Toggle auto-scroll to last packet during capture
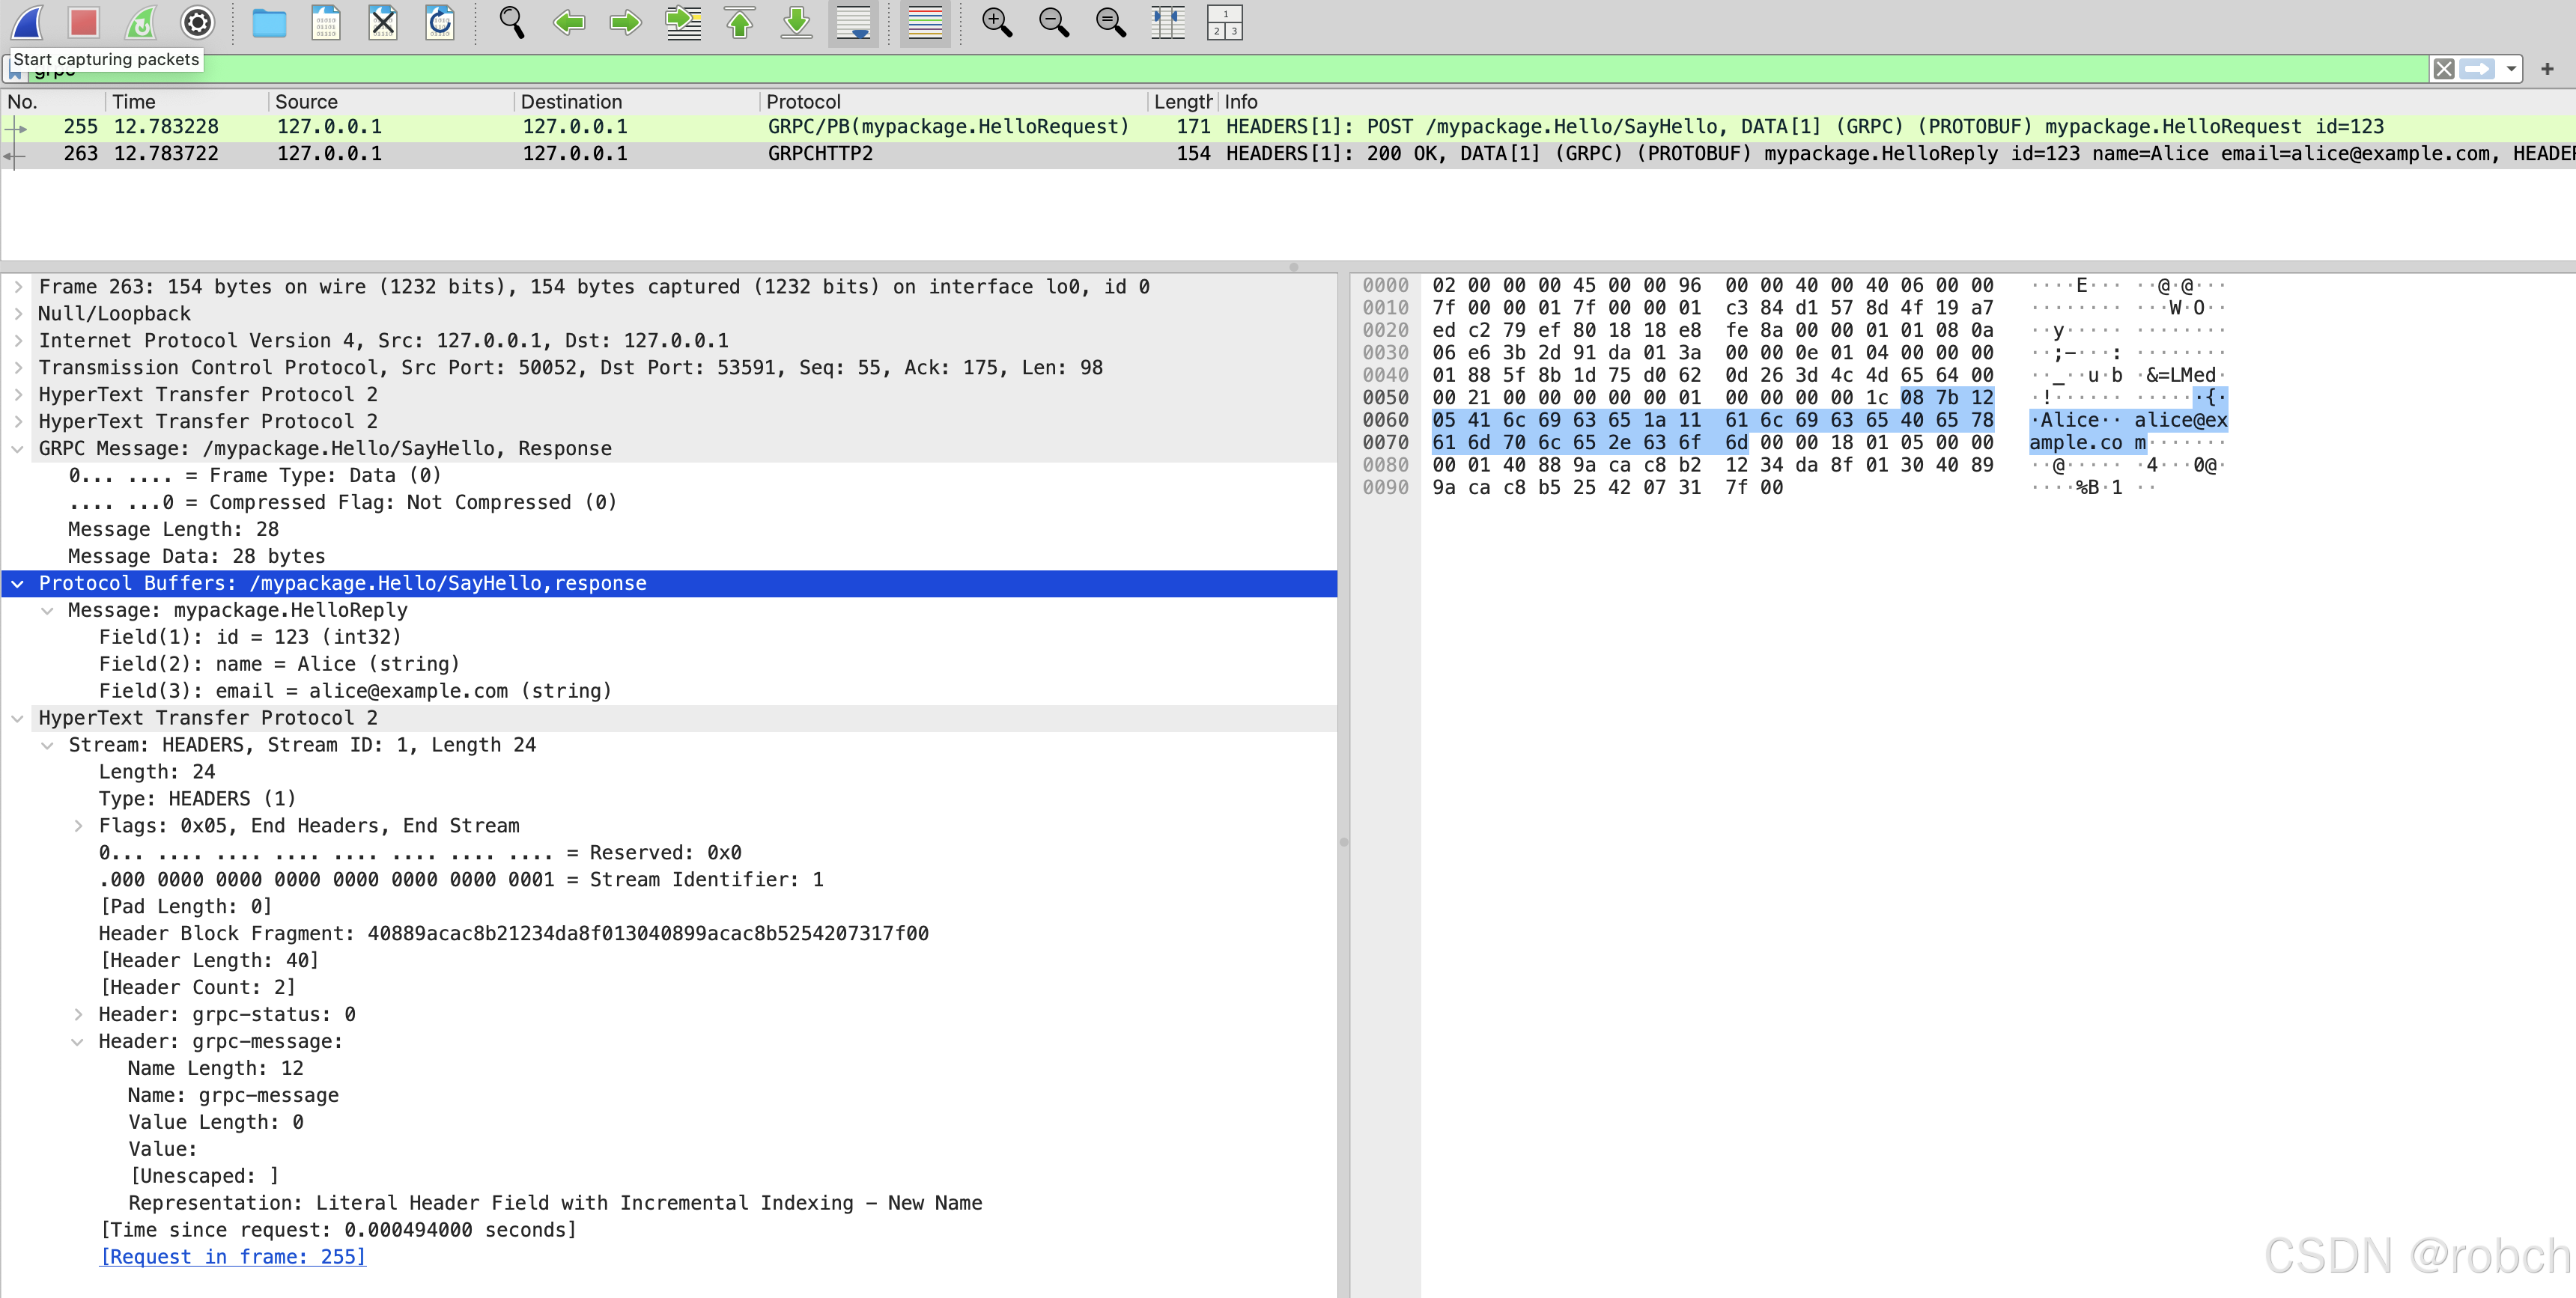This screenshot has height=1298, width=2576. 854,22
